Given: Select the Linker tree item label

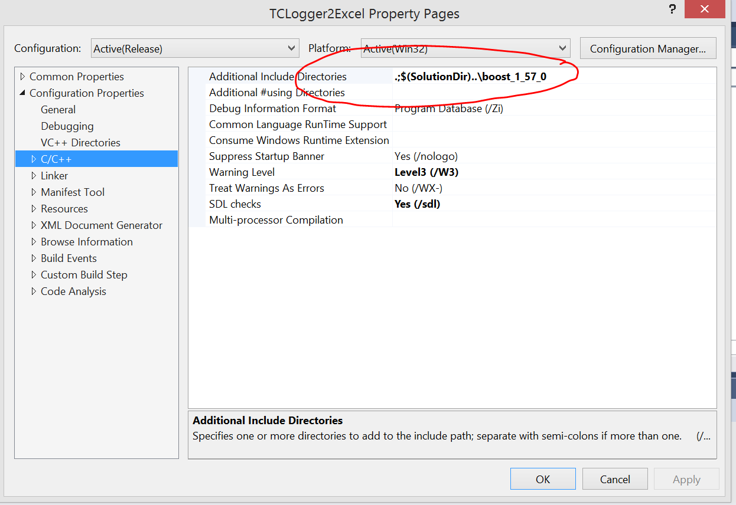Looking at the screenshot, I should pyautogui.click(x=54, y=176).
